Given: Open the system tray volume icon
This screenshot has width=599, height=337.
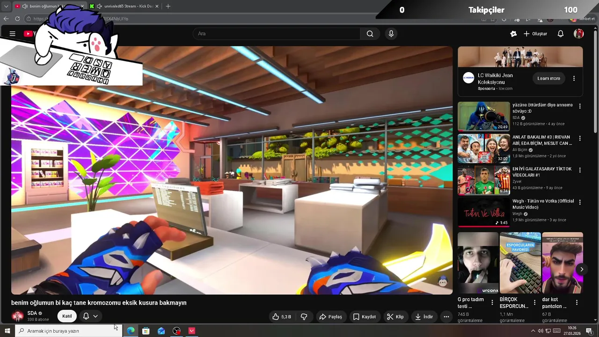Looking at the screenshot, I should pyautogui.click(x=541, y=331).
